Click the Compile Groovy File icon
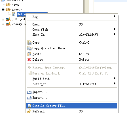This screenshot has width=127, height=113. [x=29, y=106]
